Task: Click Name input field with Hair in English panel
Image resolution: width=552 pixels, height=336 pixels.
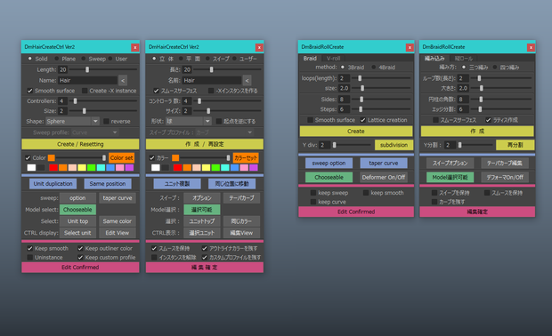Action: [x=87, y=81]
